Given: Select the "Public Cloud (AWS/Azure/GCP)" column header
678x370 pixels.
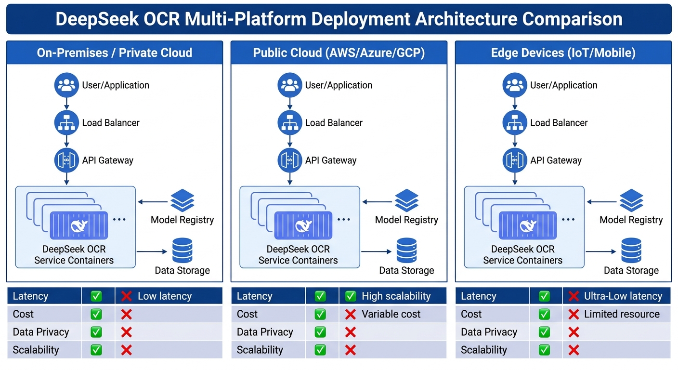Looking at the screenshot, I should tap(339, 53).
